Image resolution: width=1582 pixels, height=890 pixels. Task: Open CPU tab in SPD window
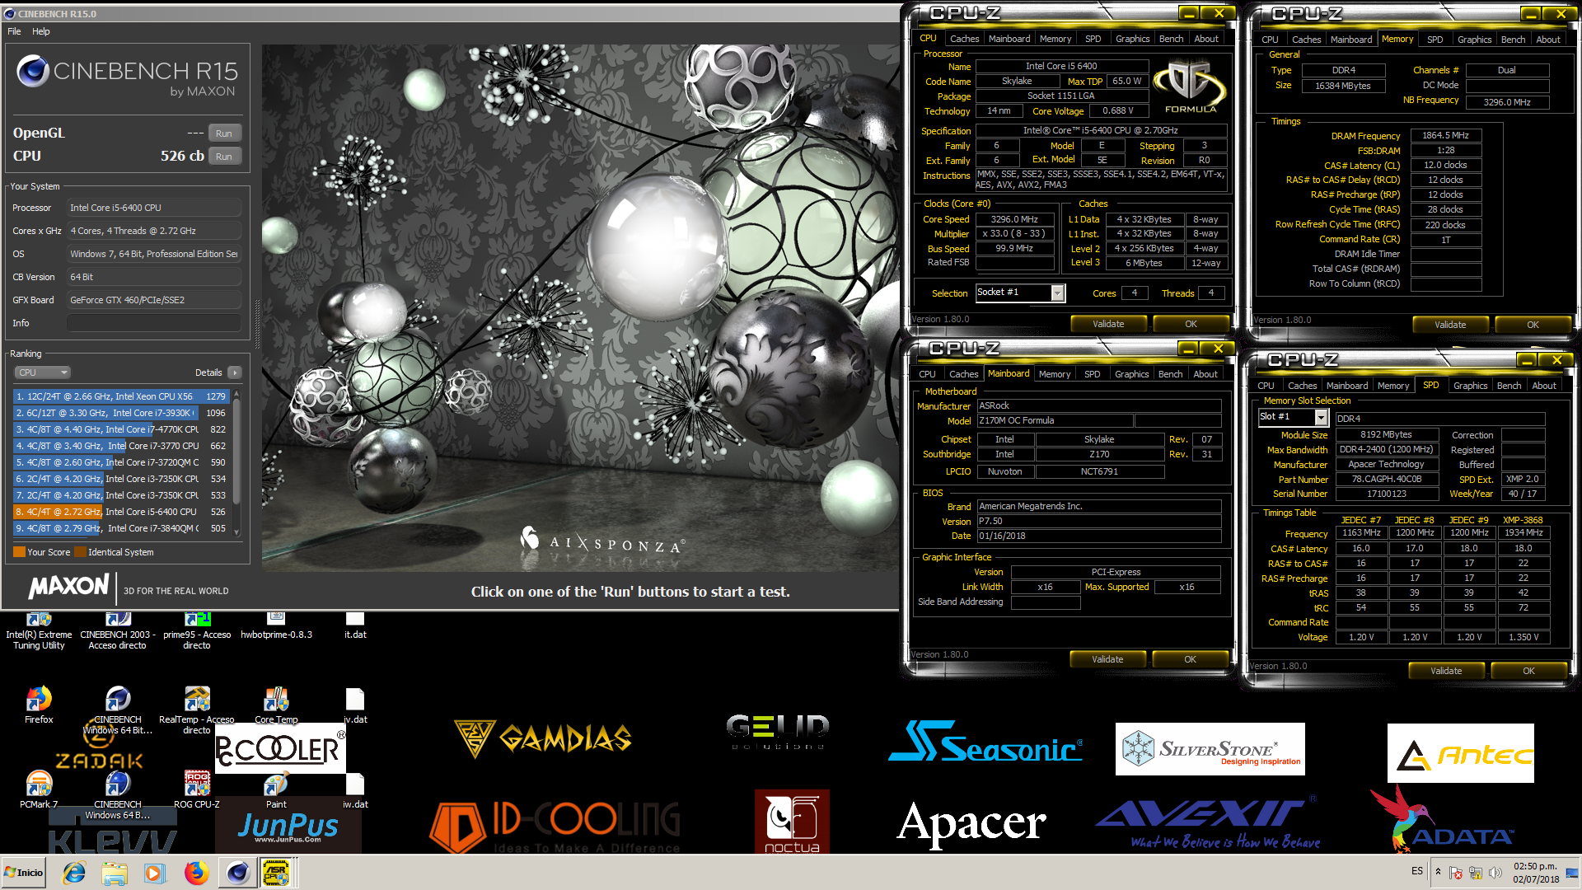coord(1266,386)
